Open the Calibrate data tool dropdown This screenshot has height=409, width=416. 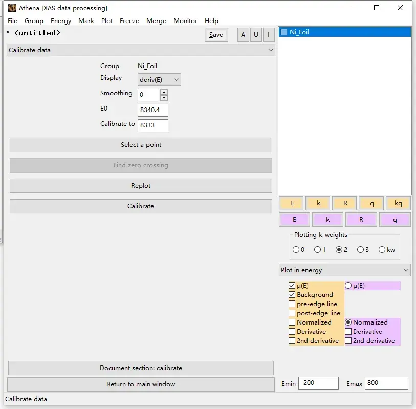(x=141, y=50)
